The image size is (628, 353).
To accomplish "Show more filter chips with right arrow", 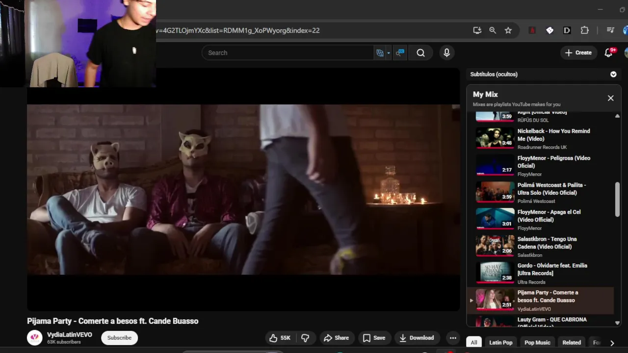I will pos(612,343).
